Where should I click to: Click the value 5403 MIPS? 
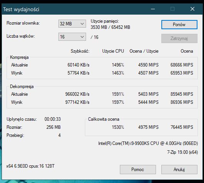click(x=148, y=94)
